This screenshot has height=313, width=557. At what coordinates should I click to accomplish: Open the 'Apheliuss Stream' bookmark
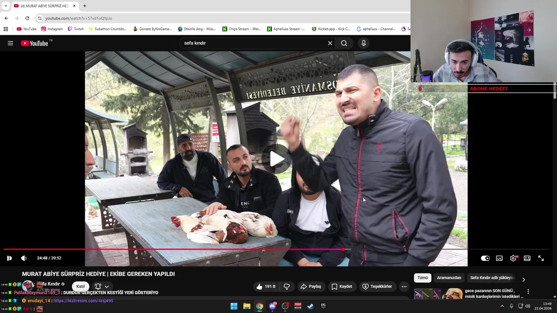(x=286, y=29)
